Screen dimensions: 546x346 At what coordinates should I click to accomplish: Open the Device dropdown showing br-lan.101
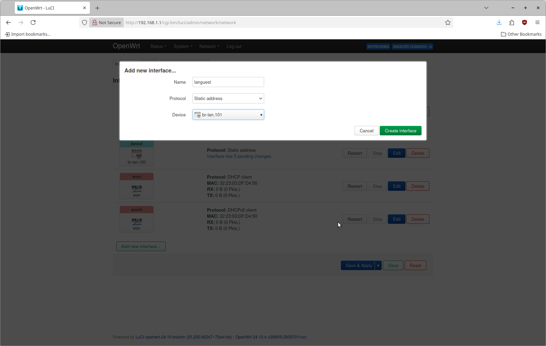(228, 115)
